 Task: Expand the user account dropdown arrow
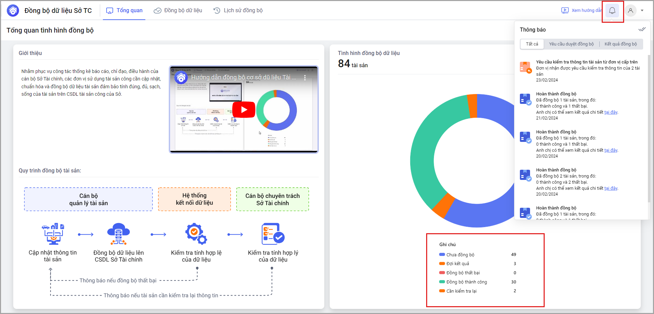coord(642,11)
